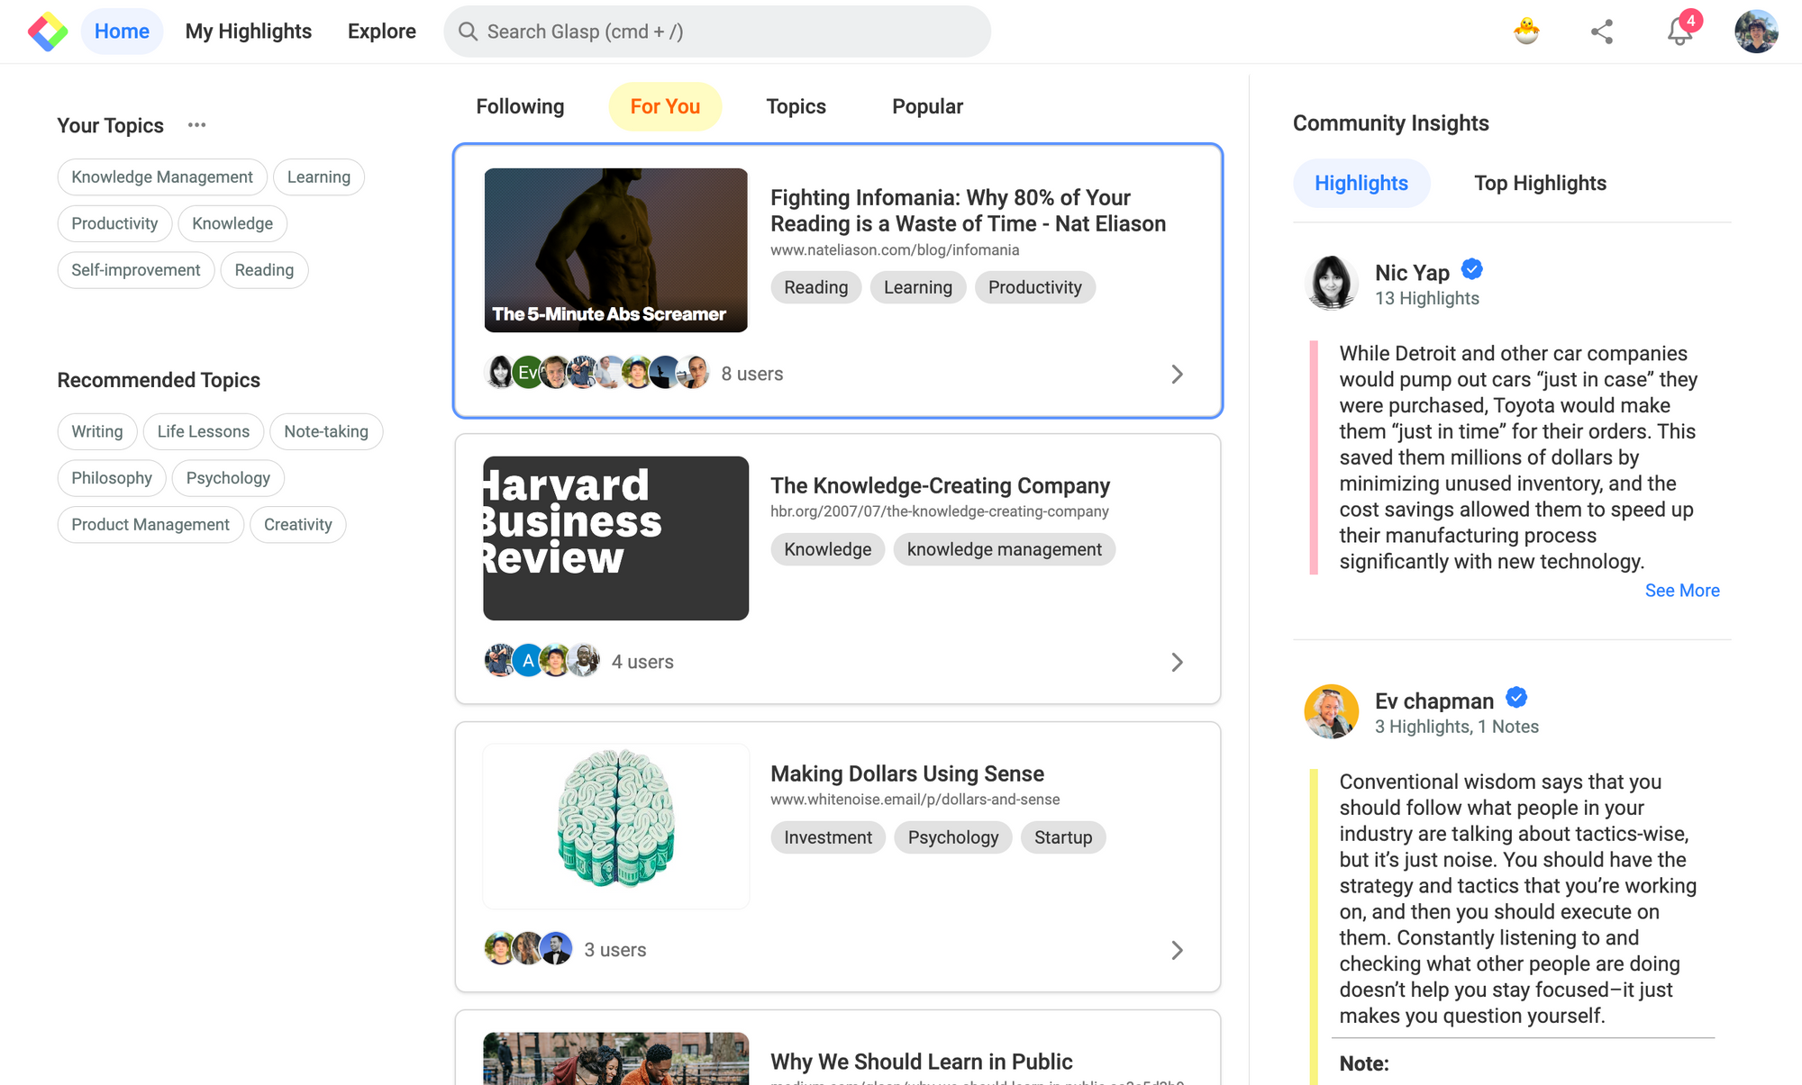The image size is (1802, 1085).
Task: Click Ev chapman's profile avatar
Action: 1332,711
